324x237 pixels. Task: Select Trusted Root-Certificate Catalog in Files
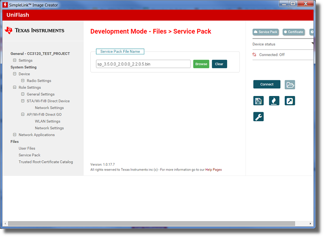pos(46,162)
